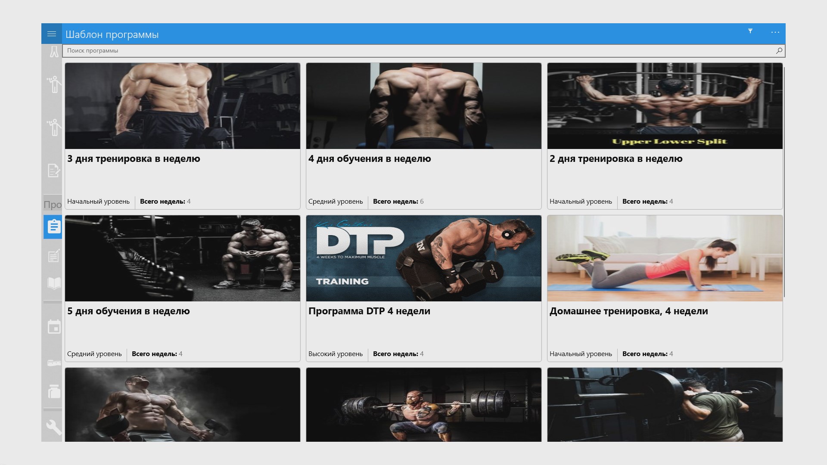Open the wrench settings sidebar icon

click(x=54, y=427)
